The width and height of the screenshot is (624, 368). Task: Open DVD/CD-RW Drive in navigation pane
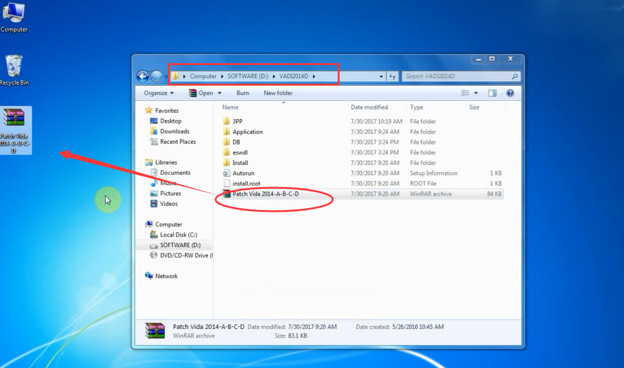click(x=187, y=255)
